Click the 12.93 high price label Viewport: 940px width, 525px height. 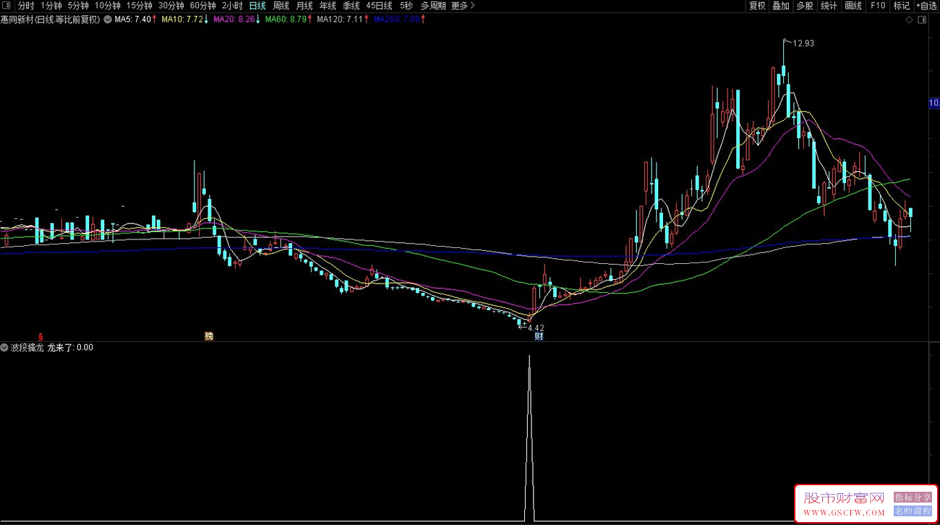pyautogui.click(x=803, y=43)
